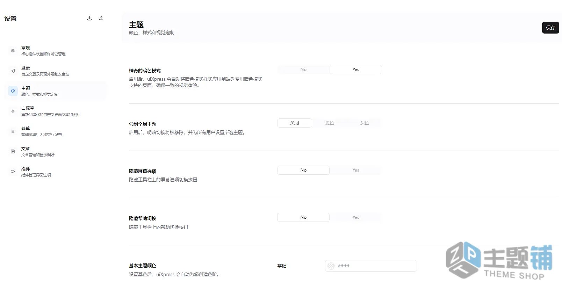Click the icon beside 白标签

click(x=13, y=111)
